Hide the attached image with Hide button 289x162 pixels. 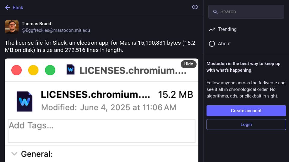click(x=188, y=64)
